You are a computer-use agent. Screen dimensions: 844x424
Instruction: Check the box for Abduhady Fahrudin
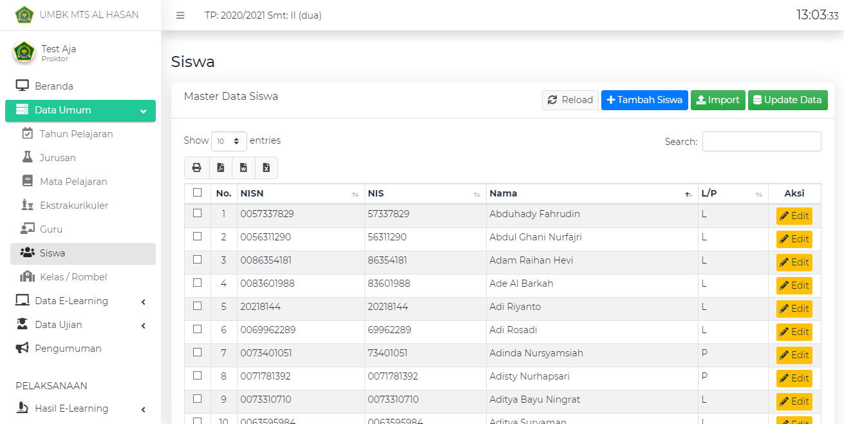click(198, 213)
